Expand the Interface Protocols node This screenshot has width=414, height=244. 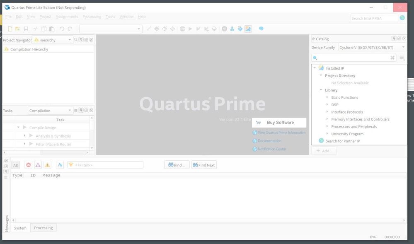(x=327, y=112)
